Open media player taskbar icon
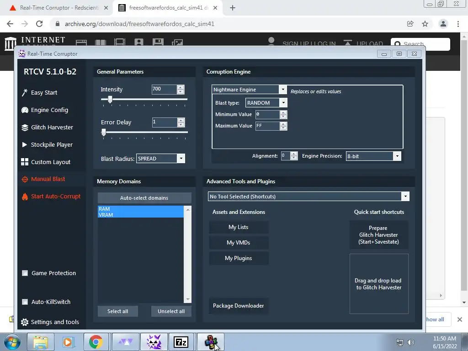The image size is (468, 351). pos(68,342)
